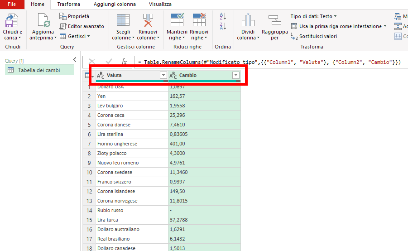This screenshot has width=408, height=251.
Task: Confirm the formula with the checkmark icon
Action: coord(109,62)
